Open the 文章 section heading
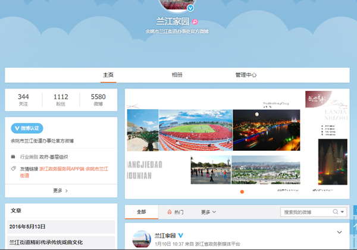Image resolution: width=357 pixels, height=250 pixels. 16,211
